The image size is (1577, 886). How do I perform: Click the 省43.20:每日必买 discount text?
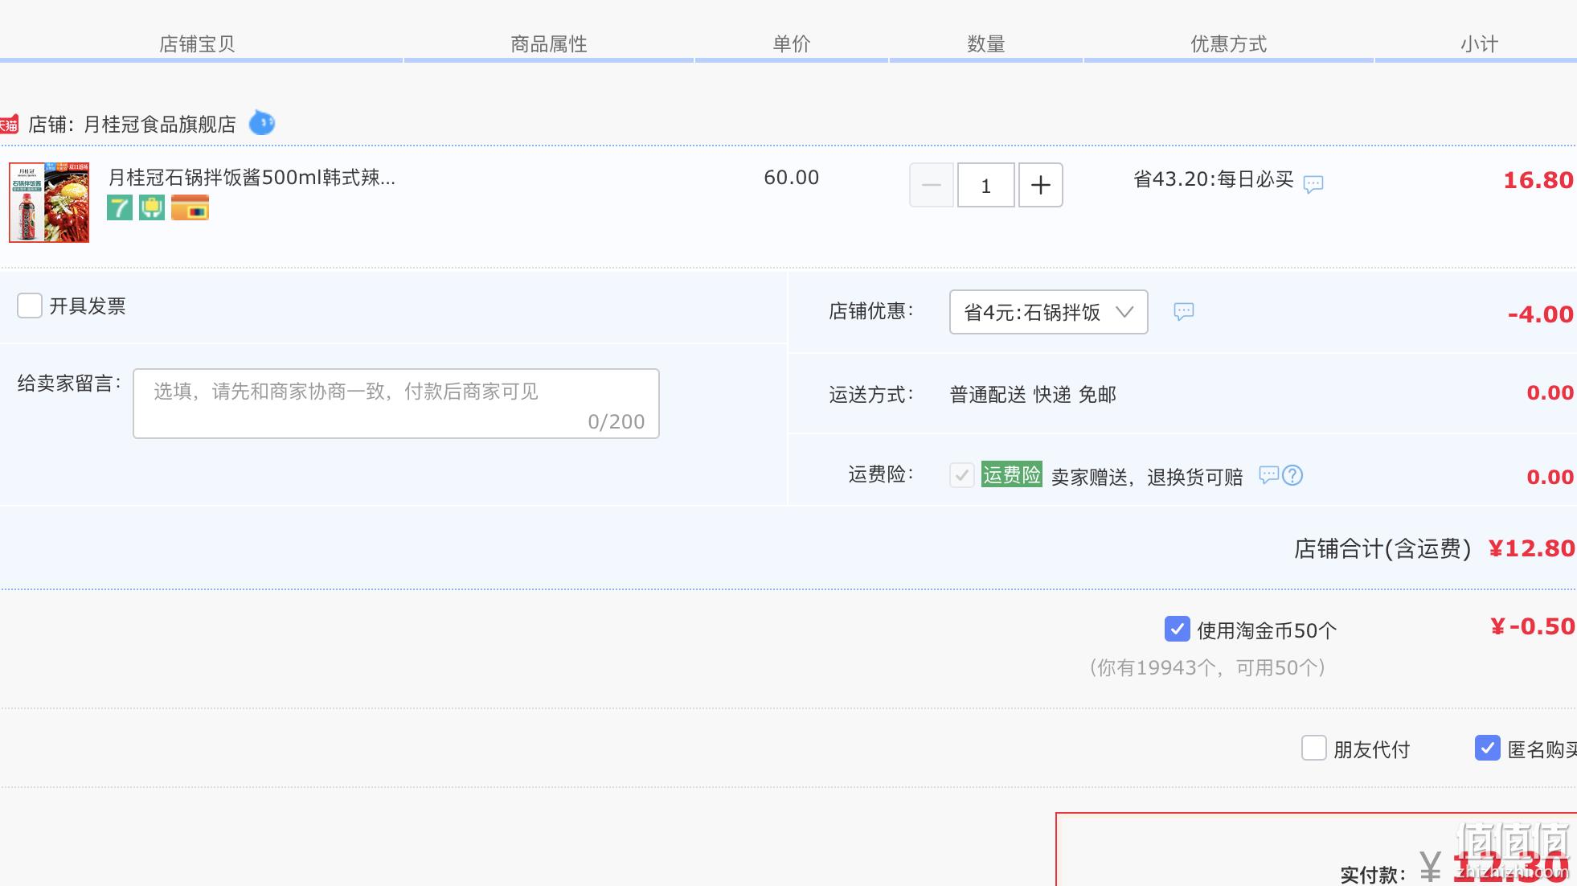coord(1214,179)
